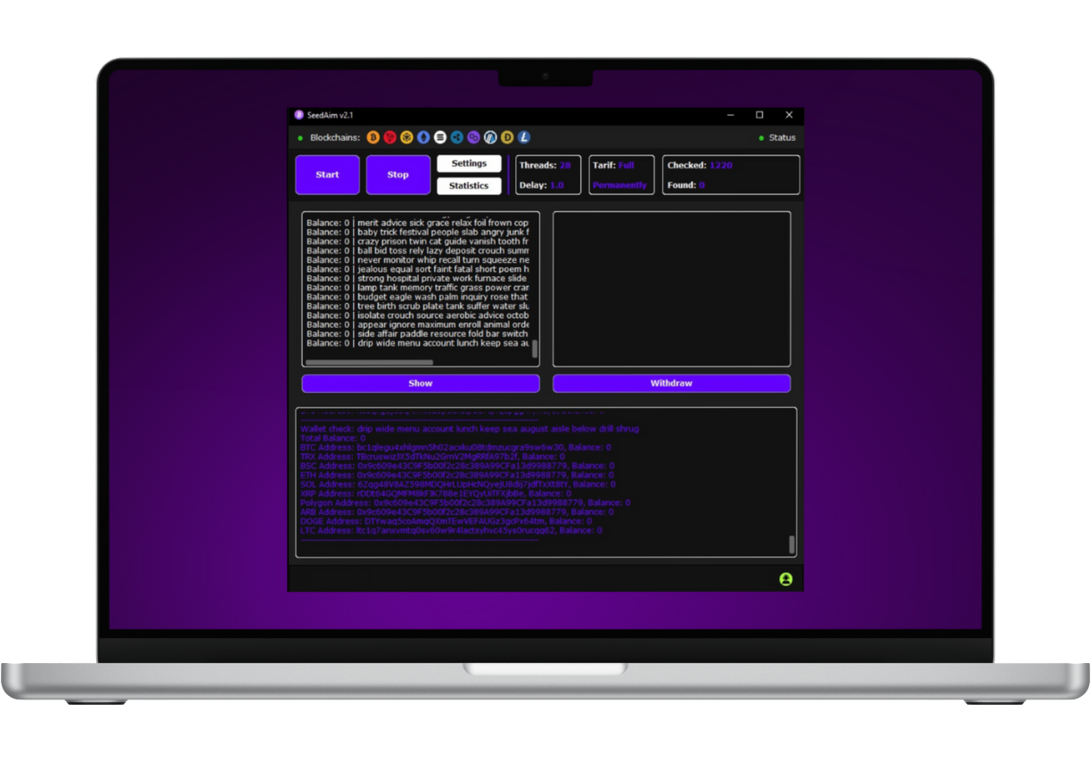Screen dimensions: 1091x761
Task: Click the SOL Address line in the log
Action: 457,484
